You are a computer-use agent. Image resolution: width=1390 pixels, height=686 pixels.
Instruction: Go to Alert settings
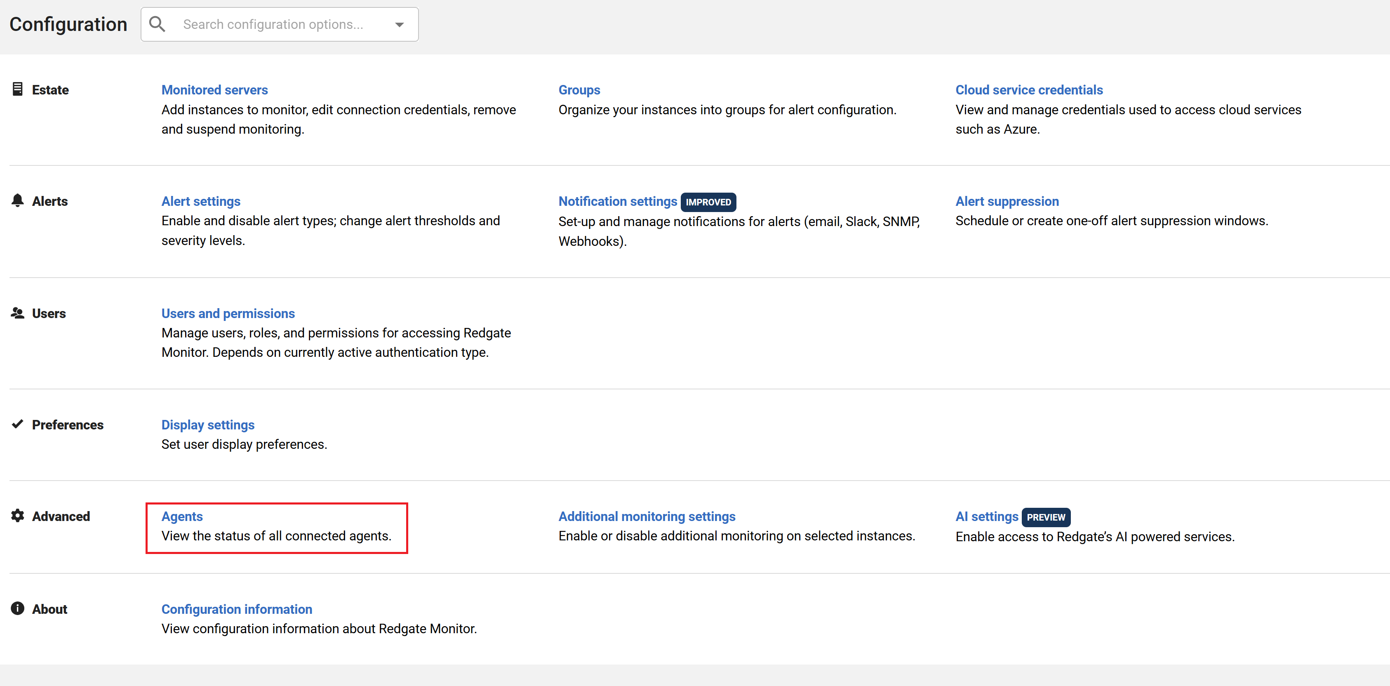pos(201,201)
